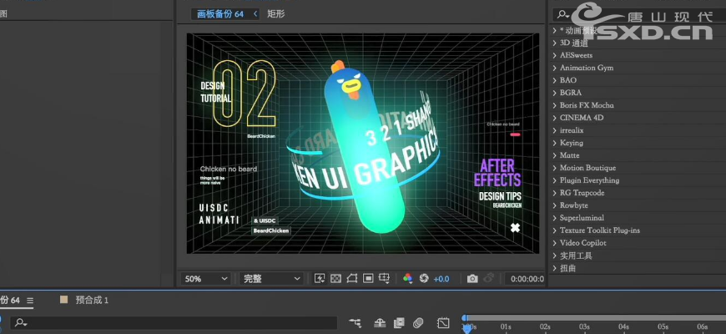This screenshot has width=726, height=334.
Task: Take snapshot with camera icon
Action: point(472,278)
